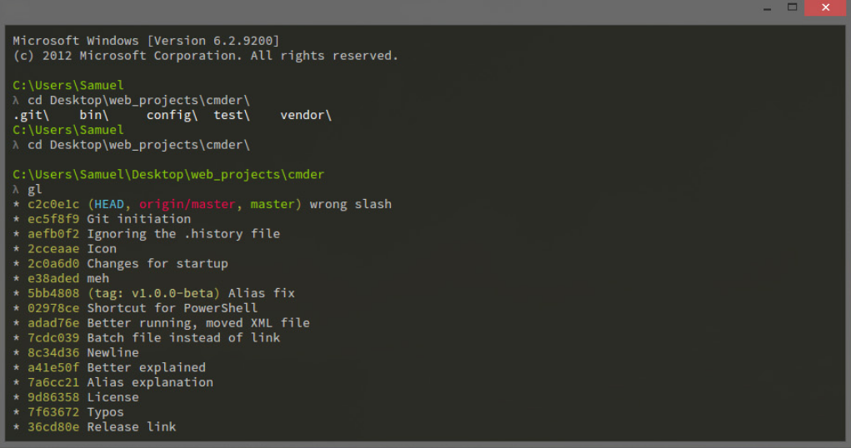Click the HEAD reference label

point(109,204)
